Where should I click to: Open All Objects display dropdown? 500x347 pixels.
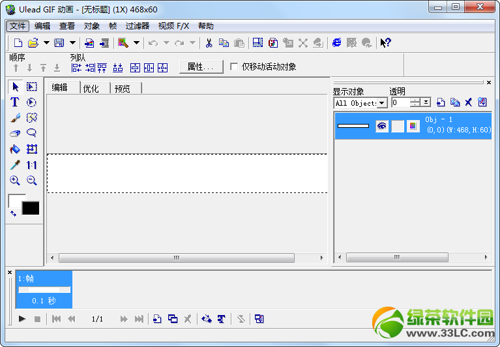click(382, 103)
